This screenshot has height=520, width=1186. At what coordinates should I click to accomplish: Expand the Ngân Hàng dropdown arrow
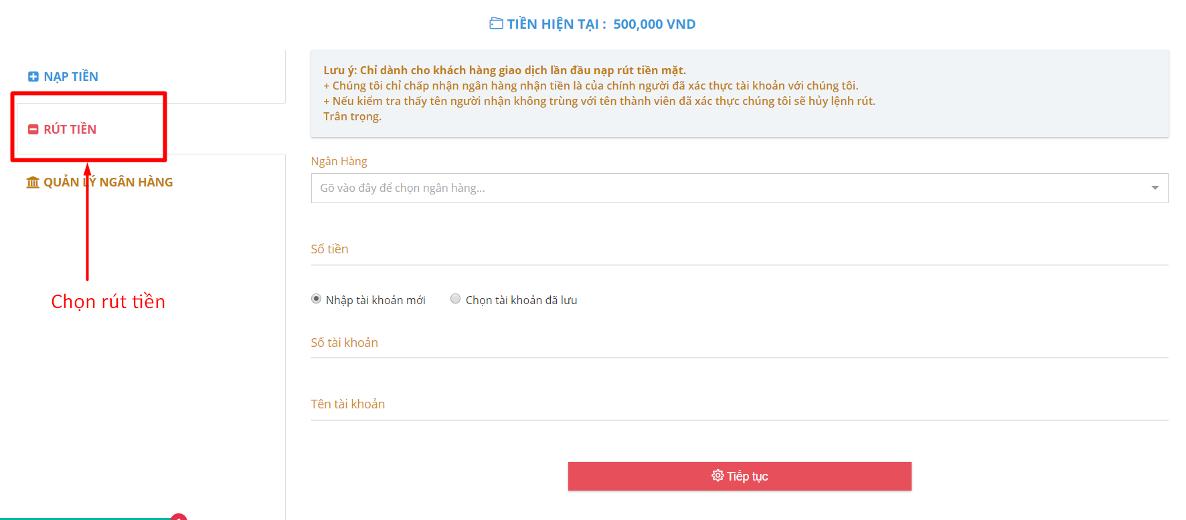(x=1155, y=188)
